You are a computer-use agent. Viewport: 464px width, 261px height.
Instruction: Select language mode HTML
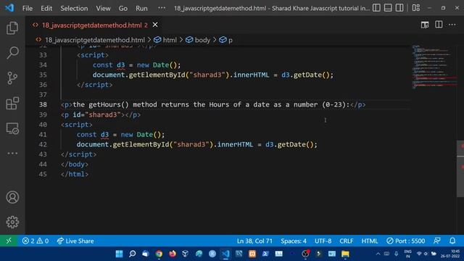[370, 241]
